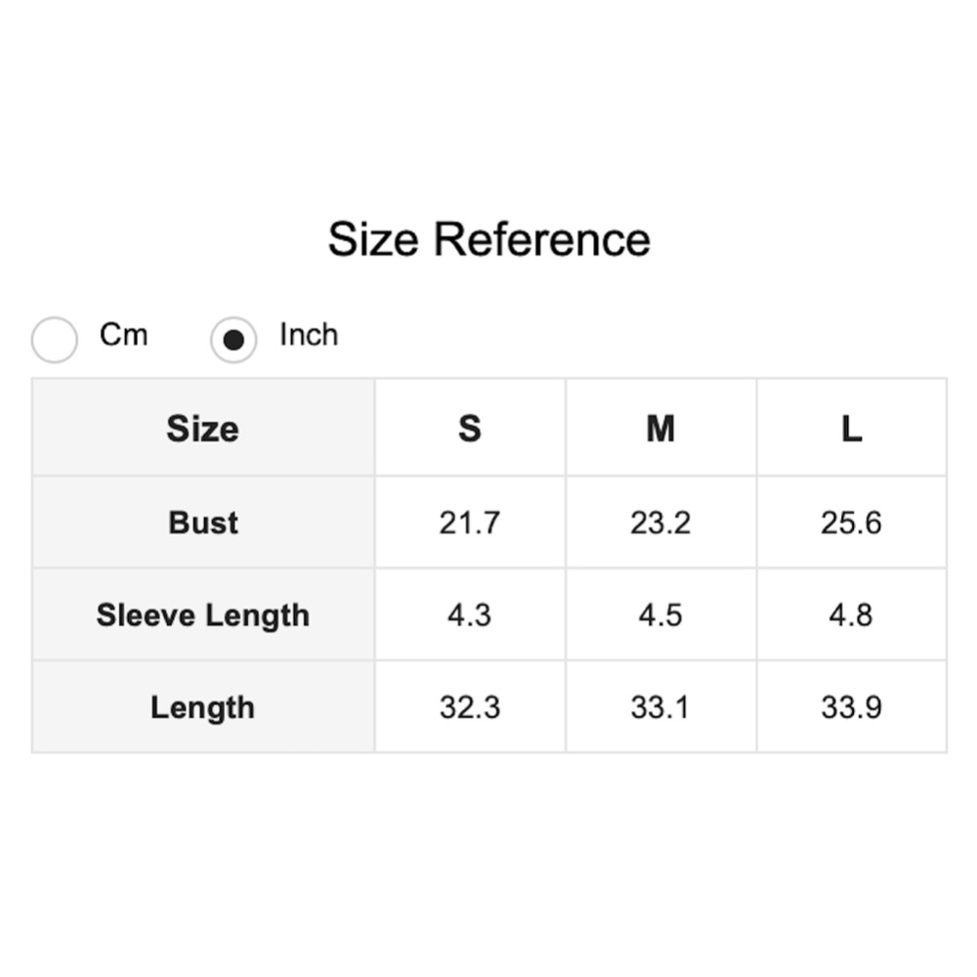This screenshot has height=977, width=977.
Task: Click the 33.9 length cell
Action: 852,707
